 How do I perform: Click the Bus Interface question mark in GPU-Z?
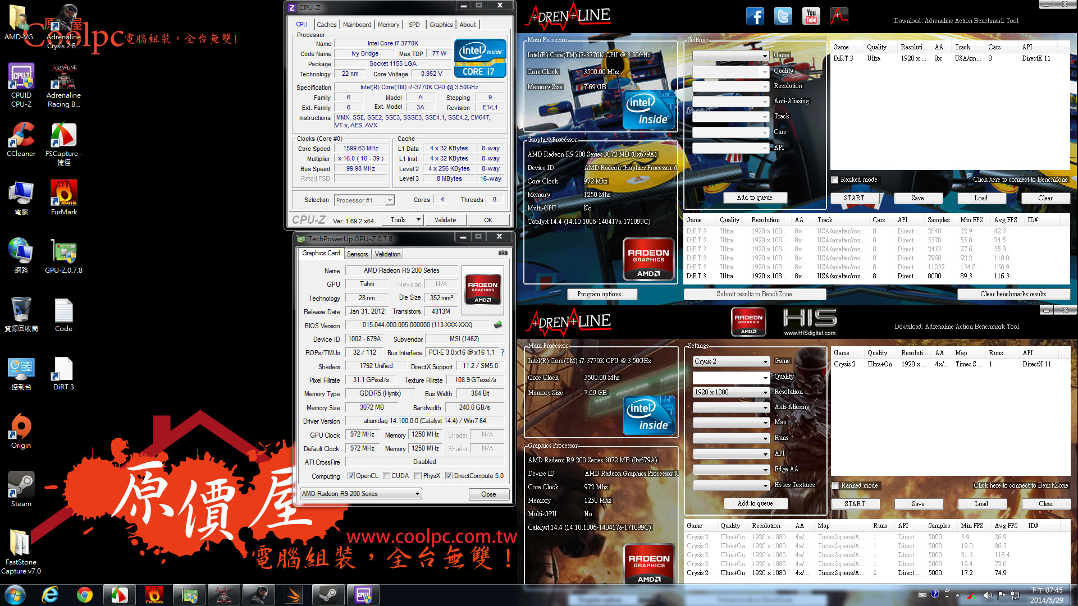pyautogui.click(x=503, y=352)
